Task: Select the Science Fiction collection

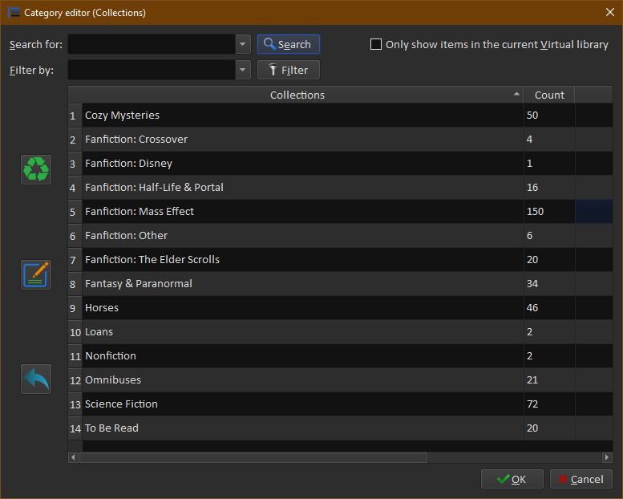Action: point(303,404)
